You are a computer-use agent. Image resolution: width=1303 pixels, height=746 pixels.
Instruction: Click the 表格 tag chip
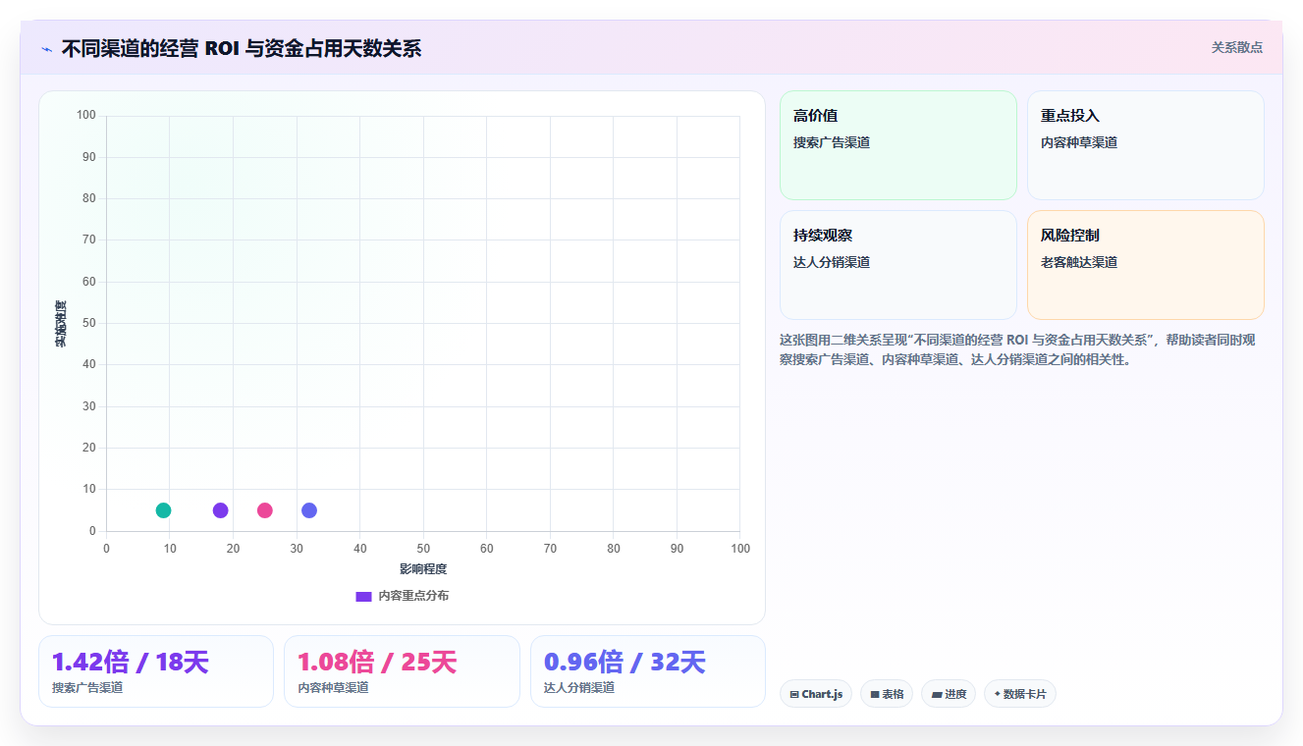point(887,694)
